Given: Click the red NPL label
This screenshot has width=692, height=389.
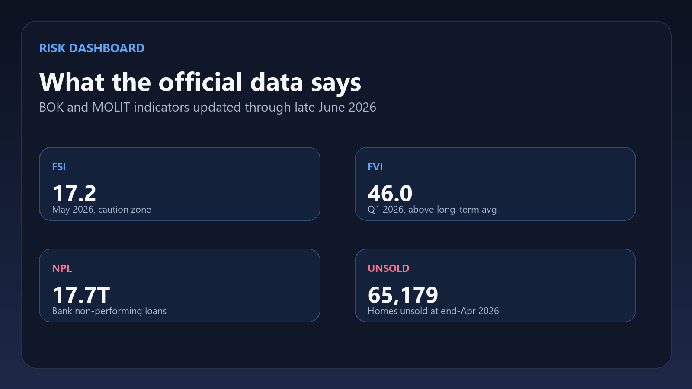Looking at the screenshot, I should pyautogui.click(x=62, y=268).
